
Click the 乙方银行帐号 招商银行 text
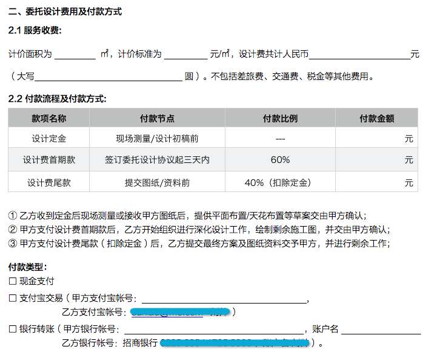pos(110,342)
